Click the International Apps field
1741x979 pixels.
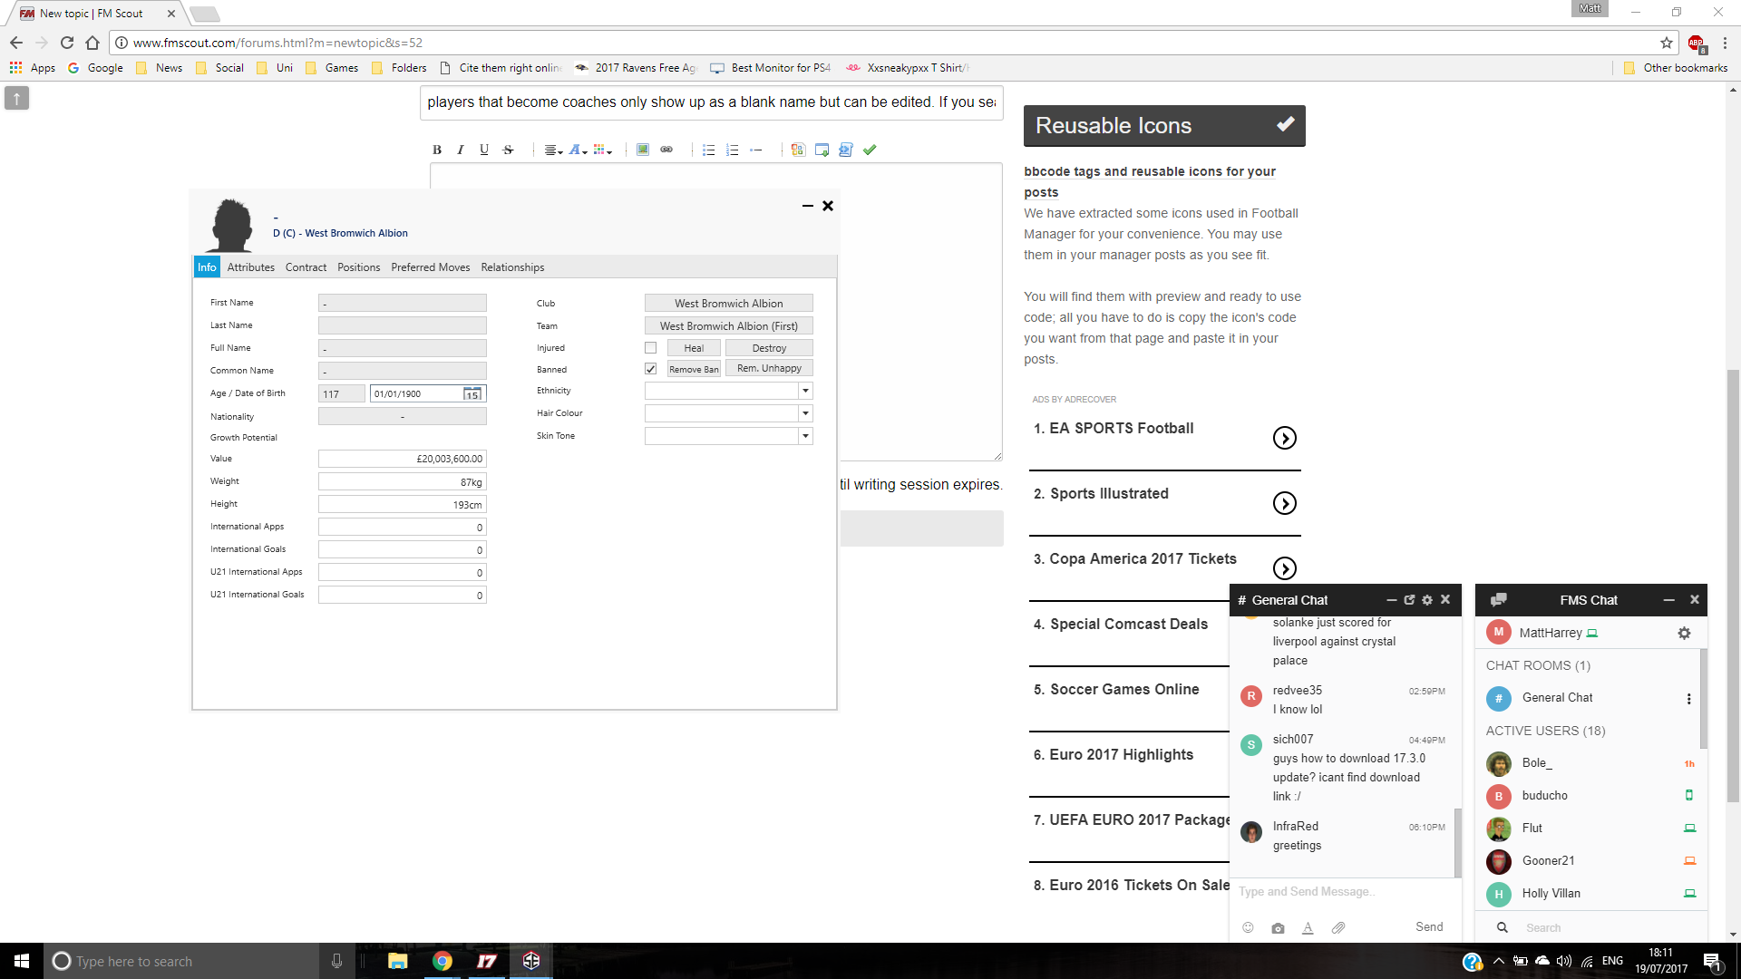point(402,528)
